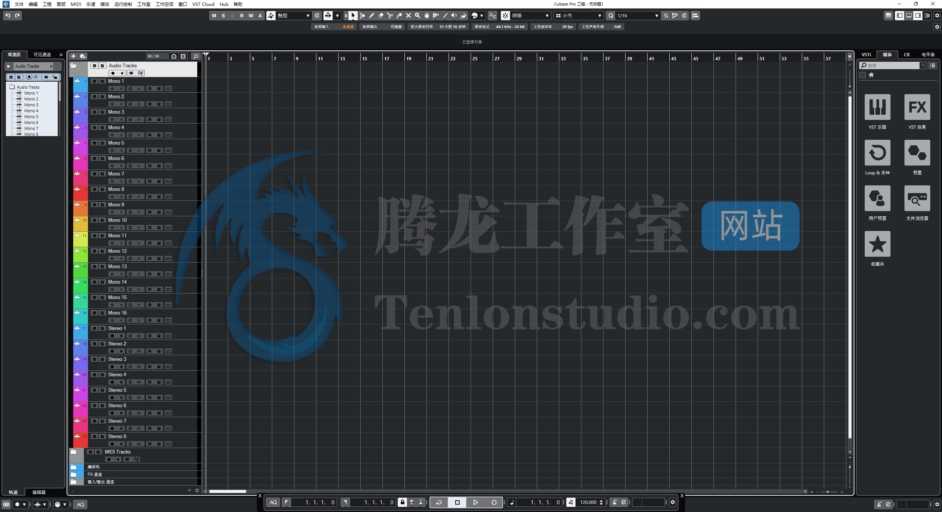The image size is (942, 512).
Task: Select the Range Selection tool
Action: coord(362,15)
